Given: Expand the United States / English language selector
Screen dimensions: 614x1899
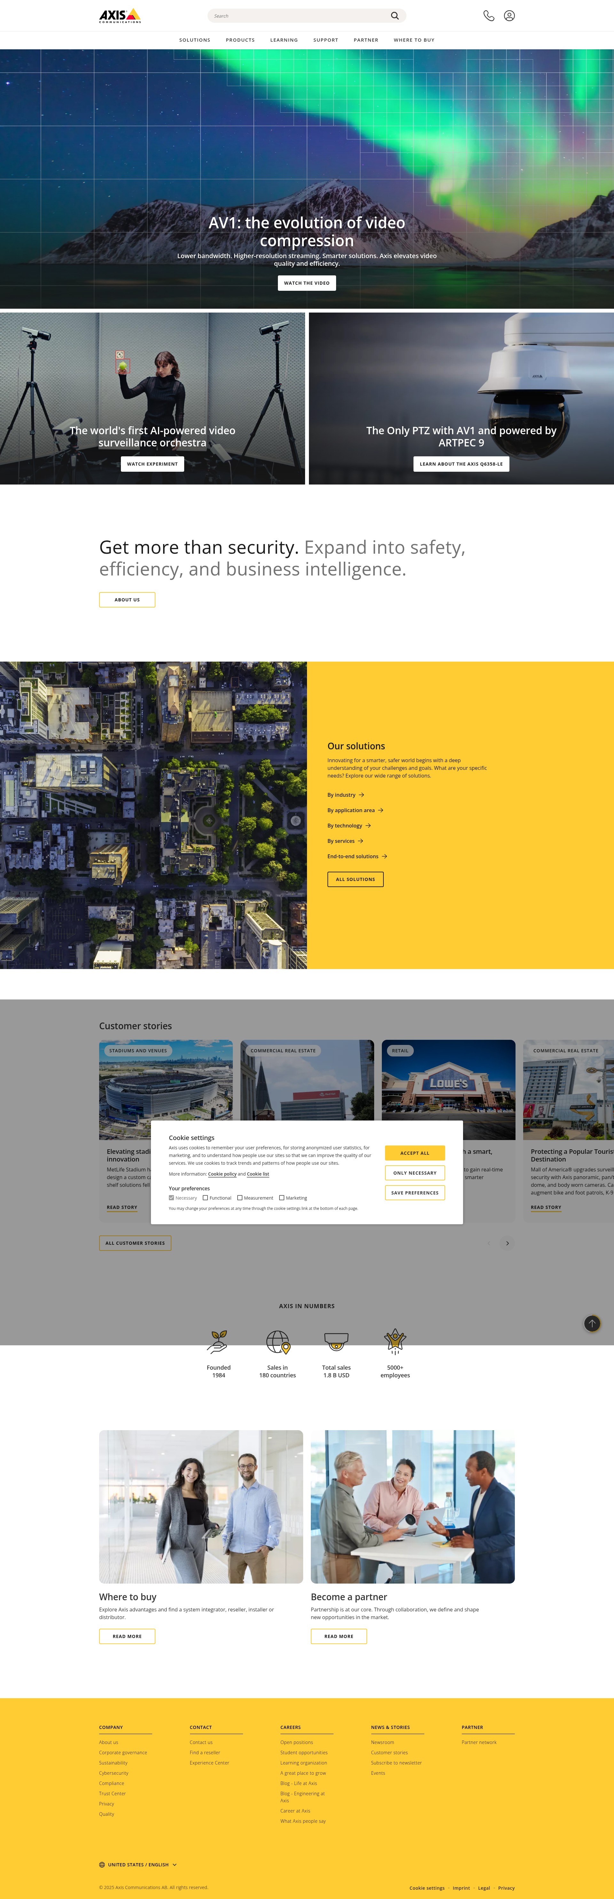Looking at the screenshot, I should [x=138, y=1864].
